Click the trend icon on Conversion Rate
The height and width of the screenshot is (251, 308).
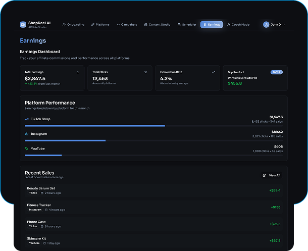coord(213,72)
